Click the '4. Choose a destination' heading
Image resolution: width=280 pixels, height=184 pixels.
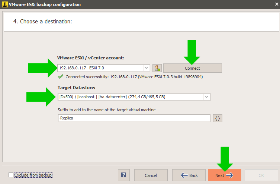42,22
